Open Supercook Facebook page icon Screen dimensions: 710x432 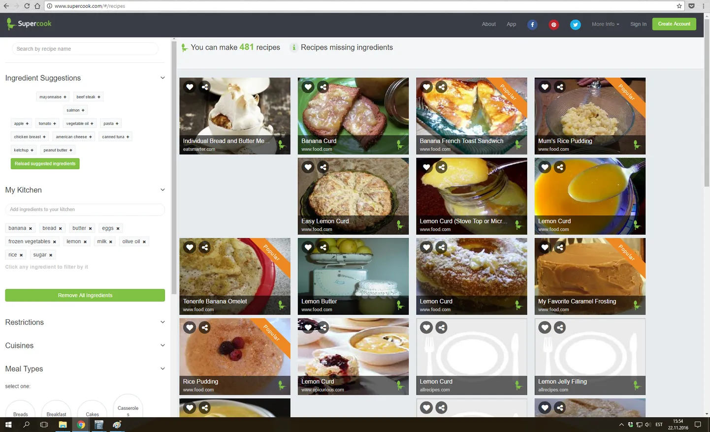click(x=532, y=25)
